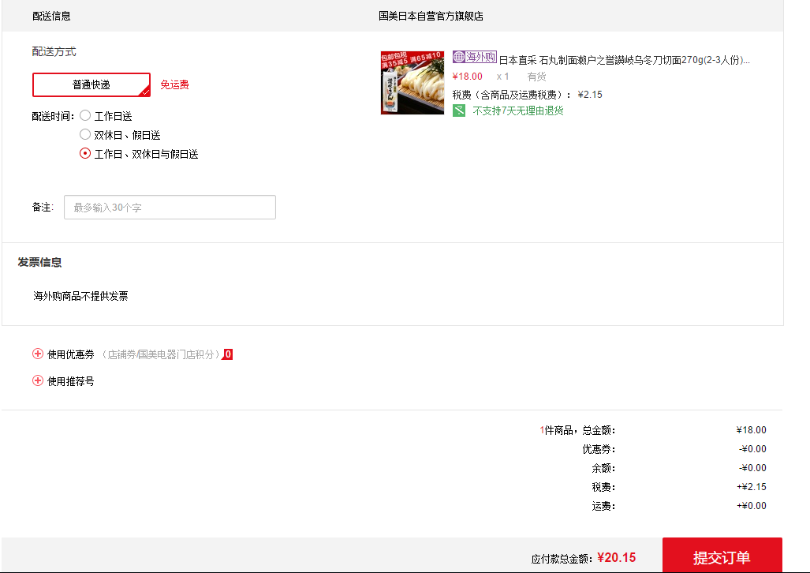This screenshot has width=810, height=573.
Task: Open the udon noodle product thumbnail
Action: 412,83
